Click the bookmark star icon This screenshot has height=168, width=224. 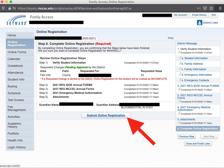[x=211, y=8]
